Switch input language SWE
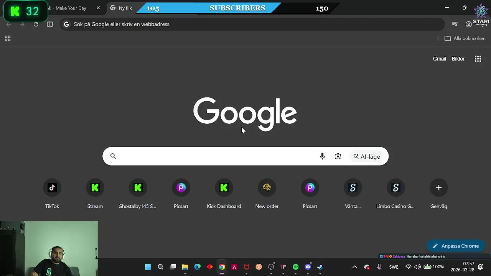Image resolution: width=491 pixels, height=276 pixels. pos(394,267)
